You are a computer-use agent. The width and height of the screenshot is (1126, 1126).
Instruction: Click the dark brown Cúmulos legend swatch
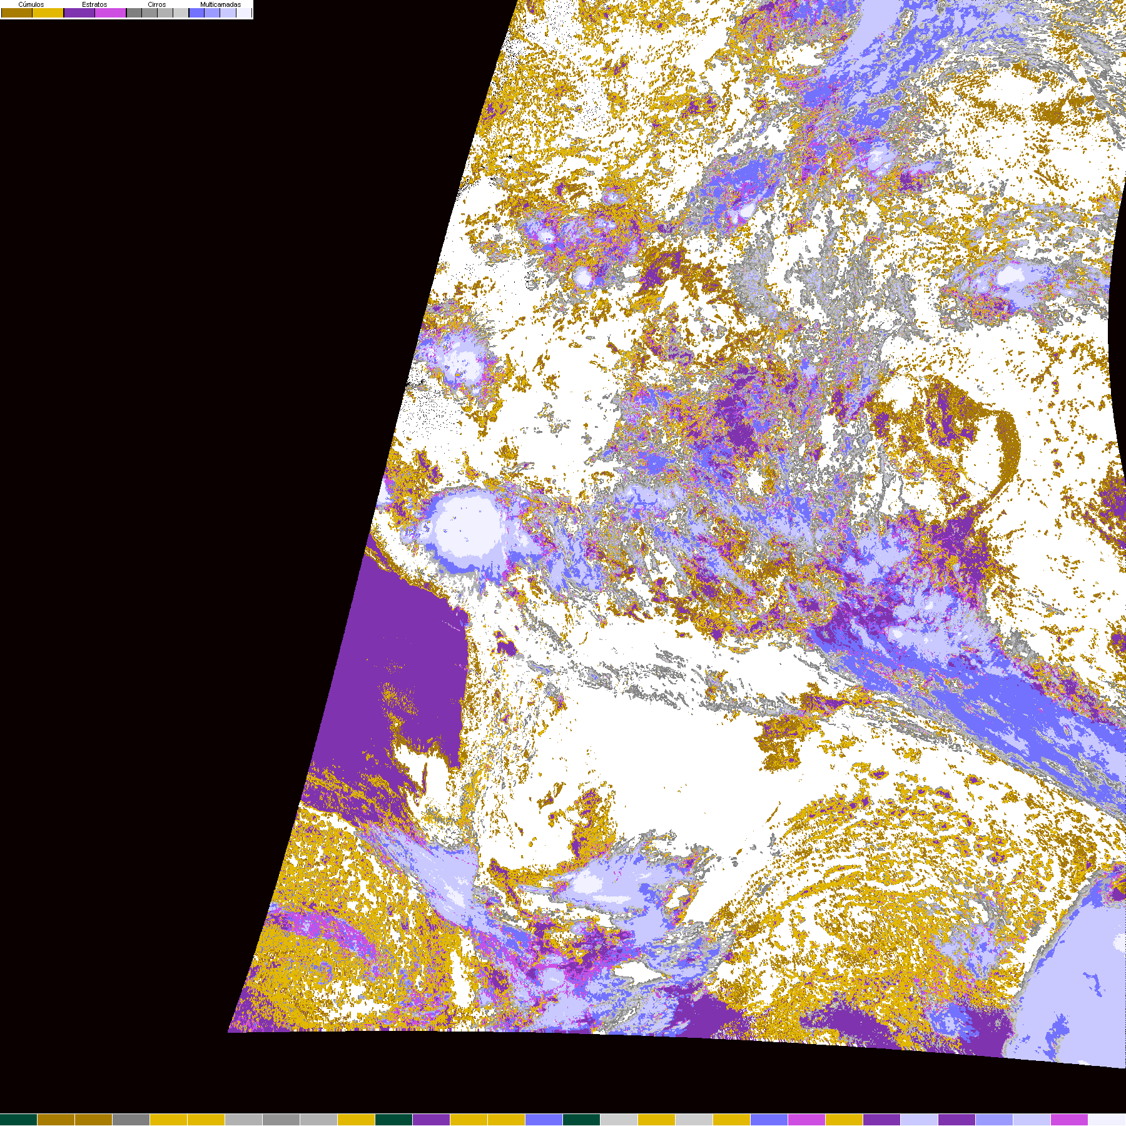[x=17, y=13]
